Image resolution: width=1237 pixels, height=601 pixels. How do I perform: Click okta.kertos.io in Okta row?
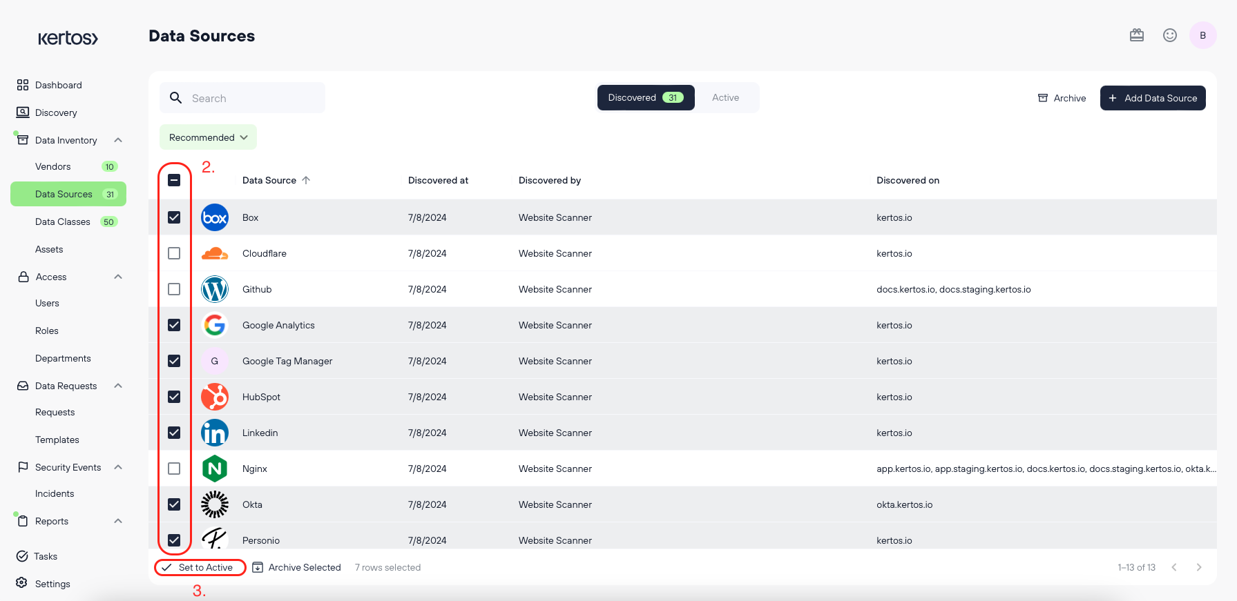point(904,504)
